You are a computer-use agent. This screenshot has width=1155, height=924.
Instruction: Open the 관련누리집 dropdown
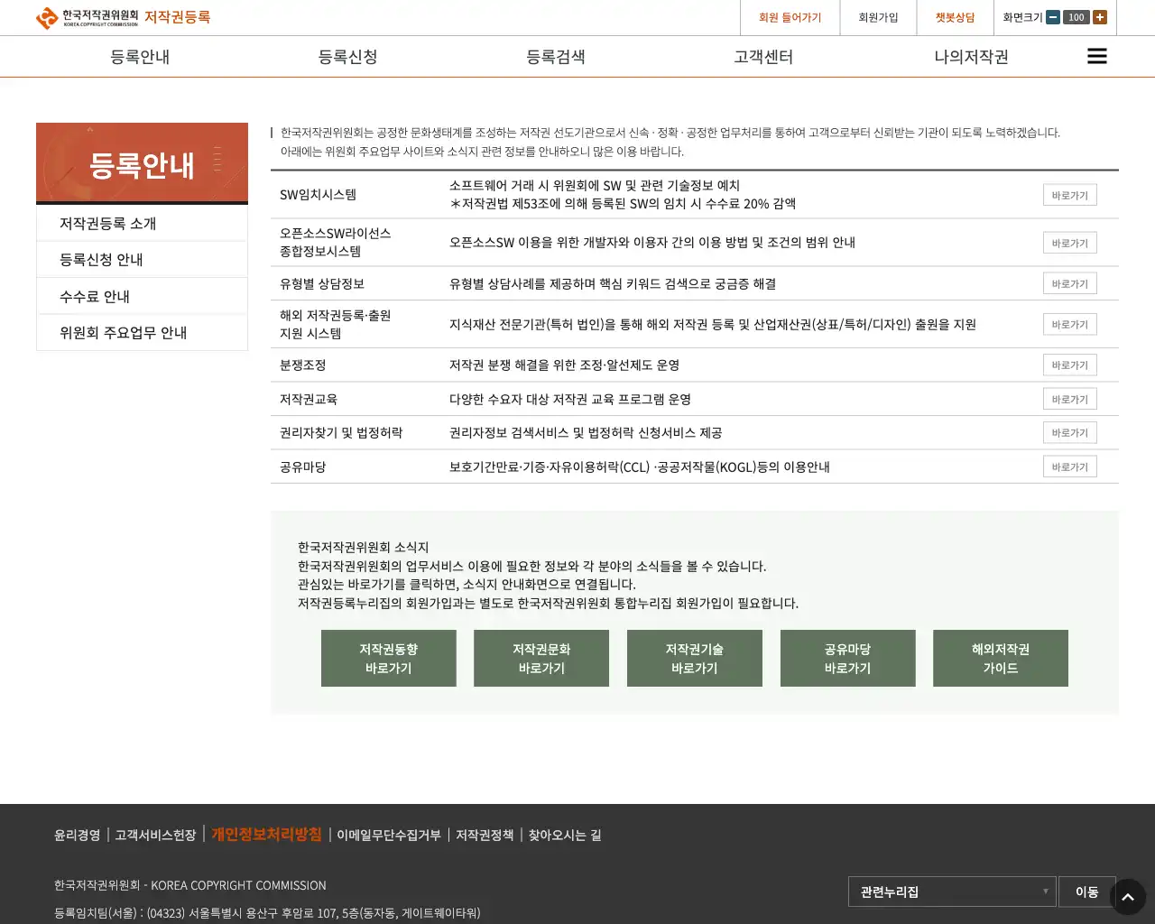(952, 892)
